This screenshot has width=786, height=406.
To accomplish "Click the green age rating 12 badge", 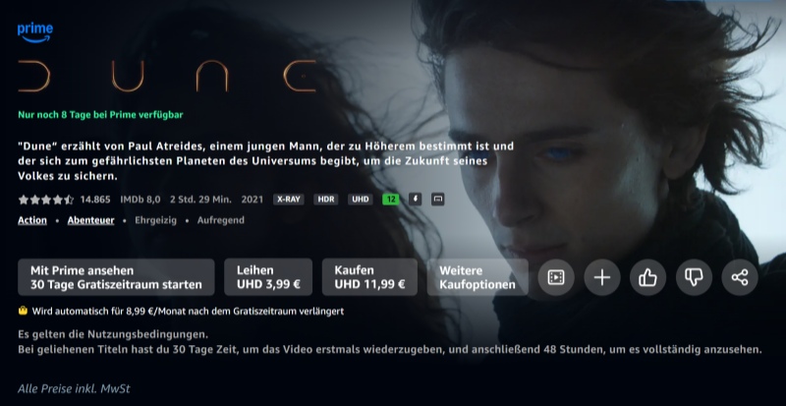I will point(391,200).
